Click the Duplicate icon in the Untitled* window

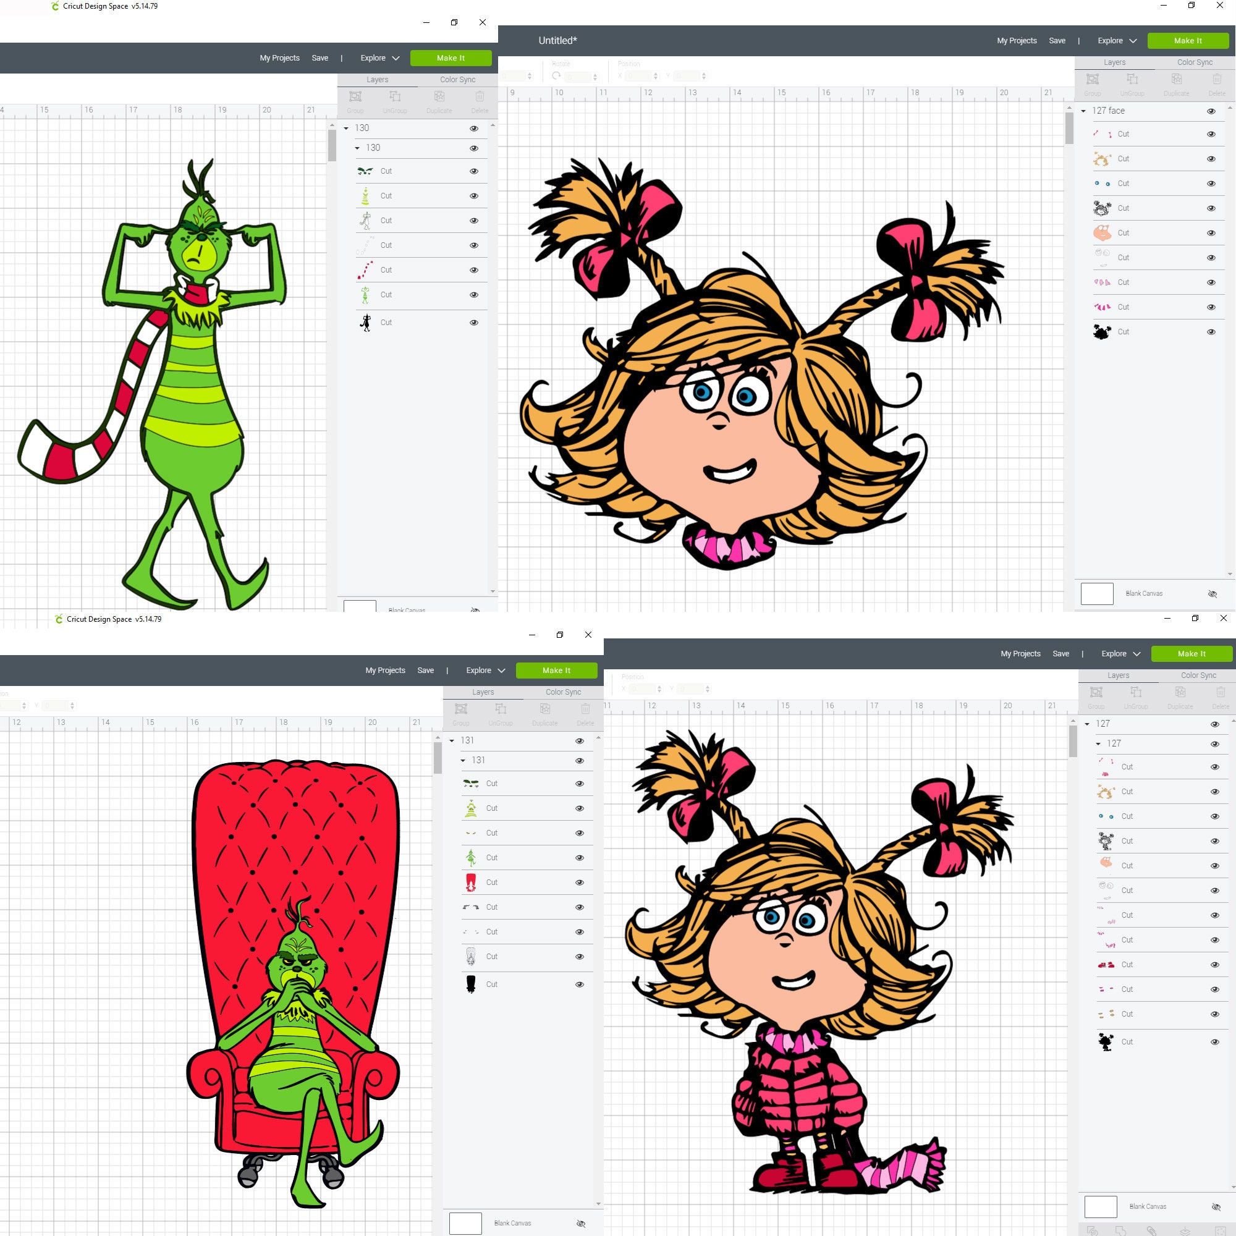1176,79
